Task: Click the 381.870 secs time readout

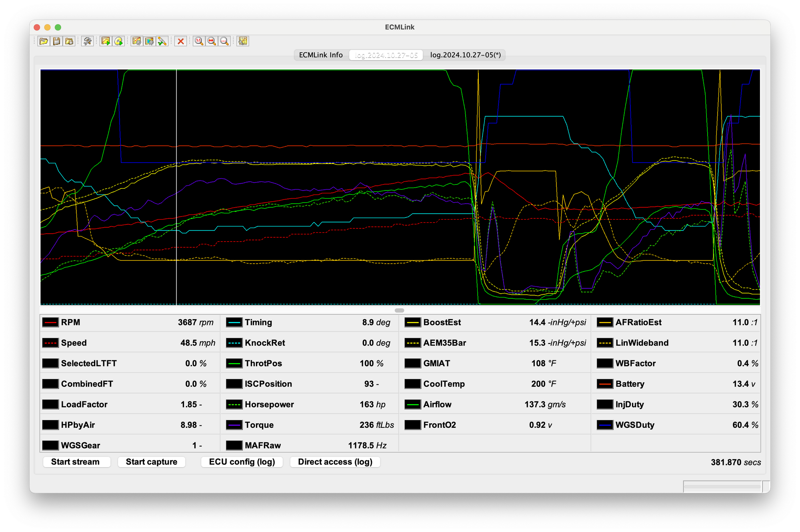Action: (x=736, y=462)
